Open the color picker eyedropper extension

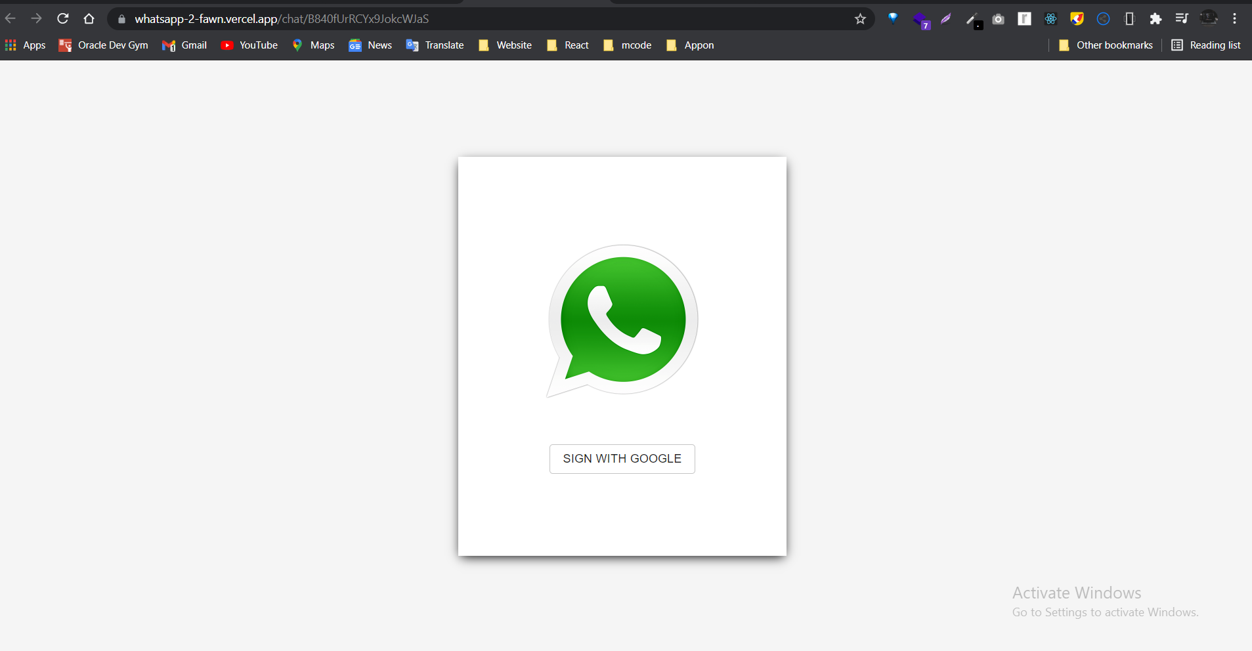coord(974,20)
